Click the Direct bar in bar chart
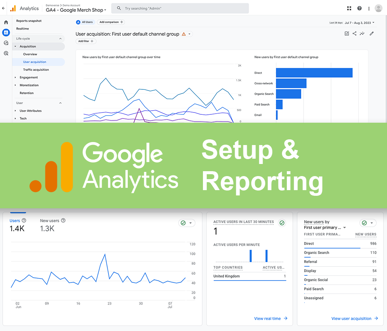Image resolution: width=387 pixels, height=331 pixels. pyautogui.click(x=314, y=73)
